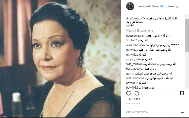Open more options three-dot menu
Viewport: 189px width, 118px height.
pos(183,112)
